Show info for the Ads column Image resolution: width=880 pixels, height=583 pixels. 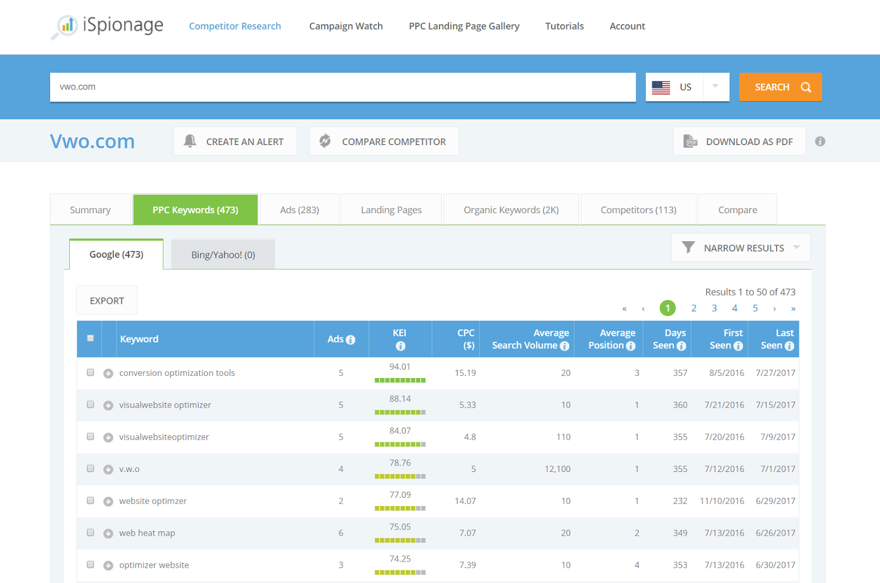350,340
